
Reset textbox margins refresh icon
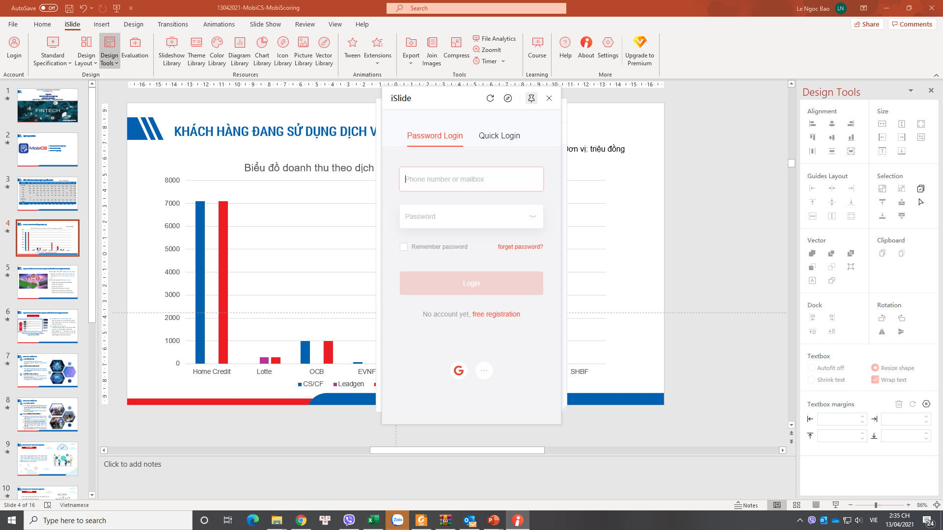913,404
